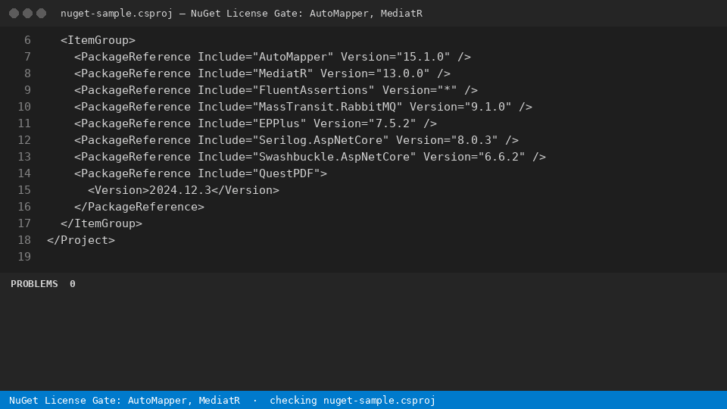This screenshot has width=727, height=409.
Task: Click the opening ItemGroup tag
Action: pyautogui.click(x=98, y=40)
